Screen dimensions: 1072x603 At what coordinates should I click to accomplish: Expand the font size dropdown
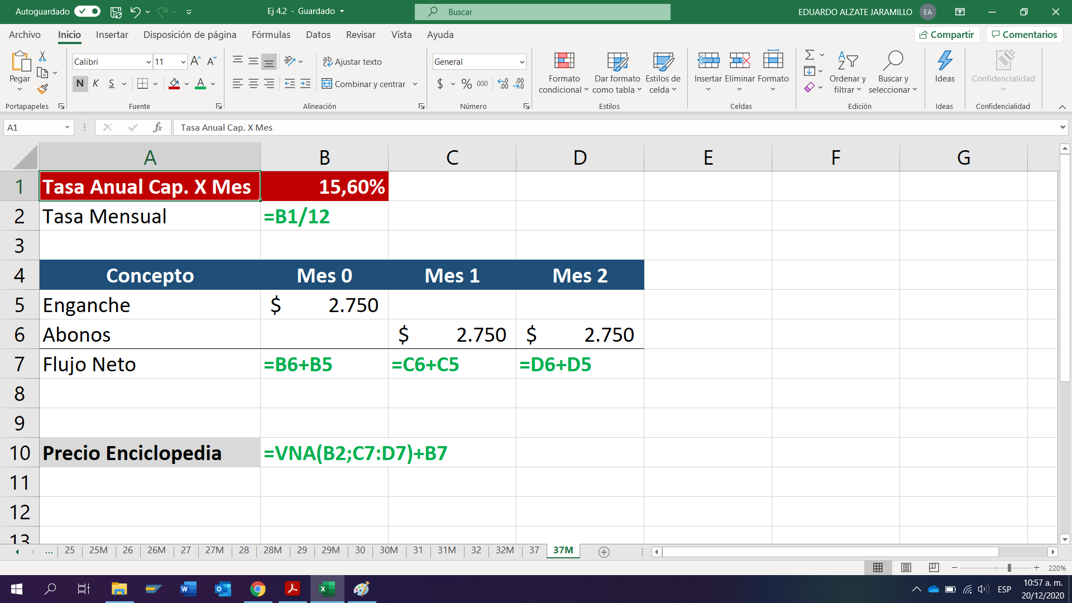coord(183,61)
